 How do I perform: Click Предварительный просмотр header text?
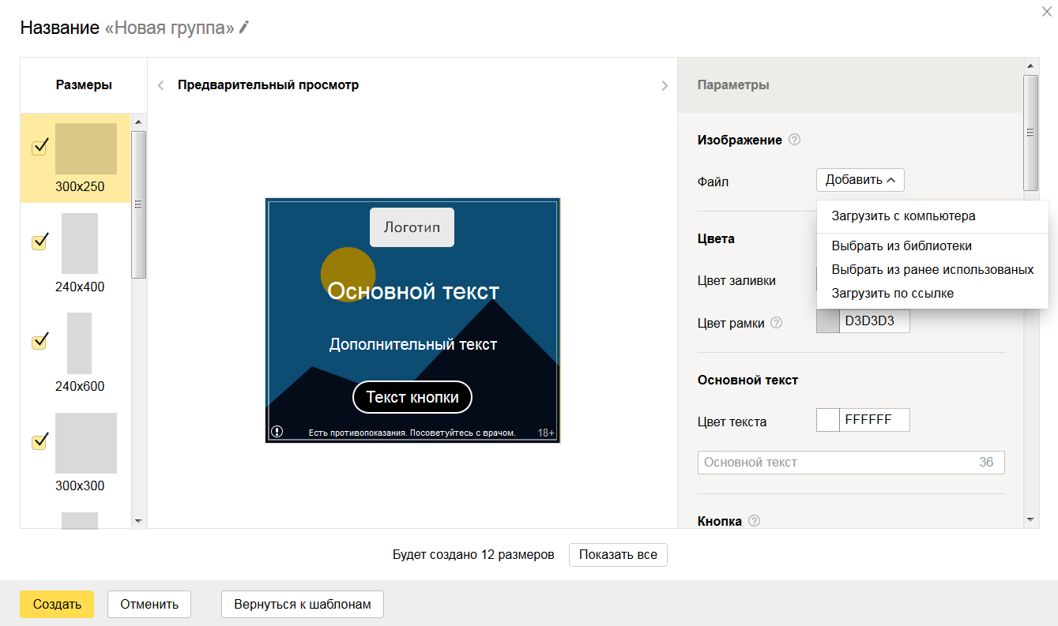point(268,85)
